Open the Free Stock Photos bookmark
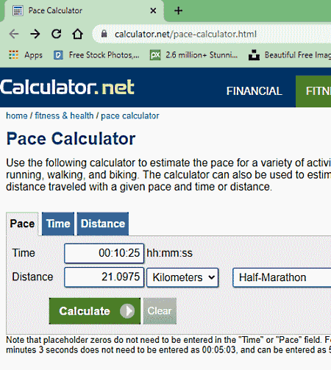The width and height of the screenshot is (331, 370). coord(96,55)
